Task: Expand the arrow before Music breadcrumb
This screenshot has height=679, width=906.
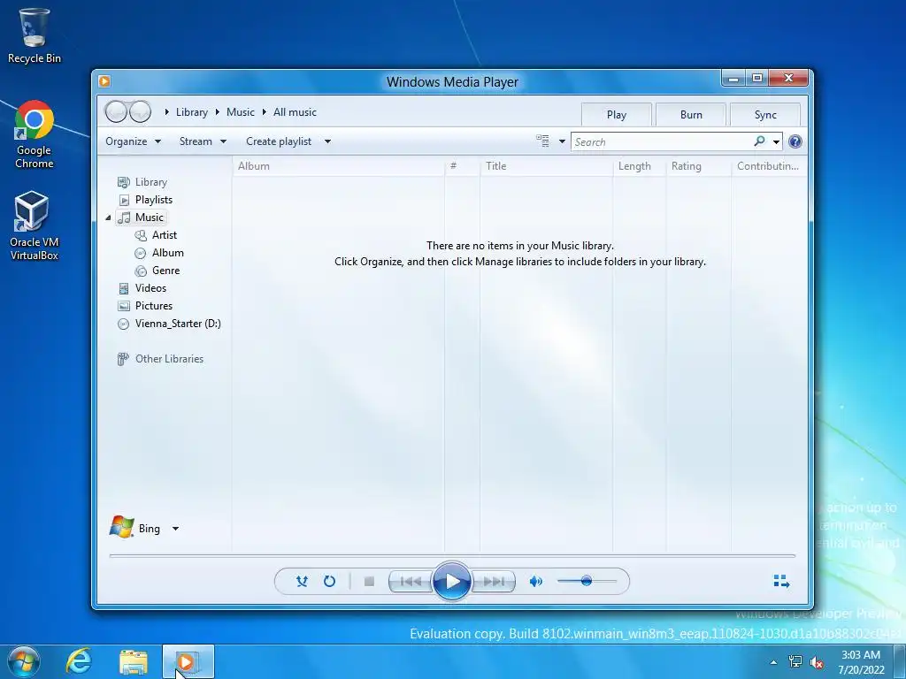Action: (x=218, y=112)
